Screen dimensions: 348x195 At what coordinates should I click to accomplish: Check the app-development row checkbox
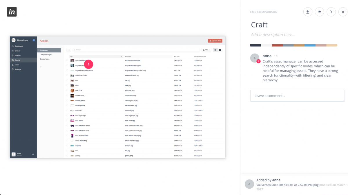[x=67, y=60]
